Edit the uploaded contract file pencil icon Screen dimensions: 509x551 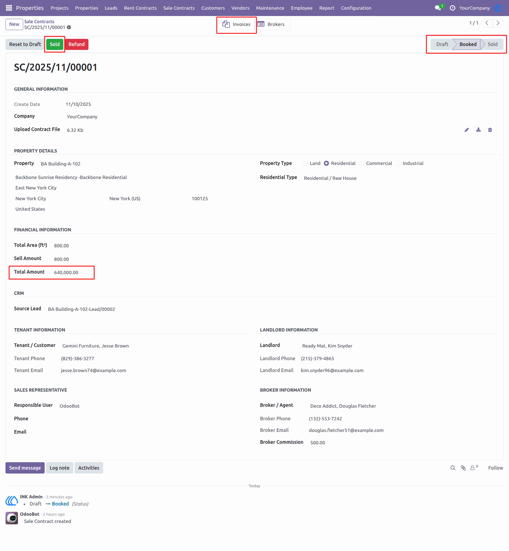point(467,130)
